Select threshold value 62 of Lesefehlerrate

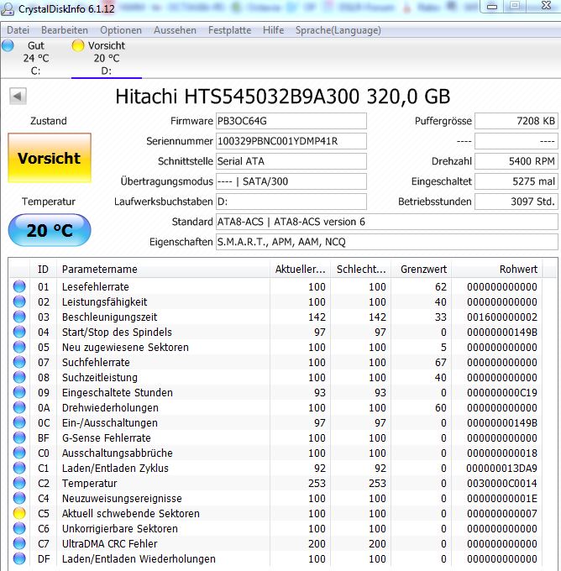[441, 287]
